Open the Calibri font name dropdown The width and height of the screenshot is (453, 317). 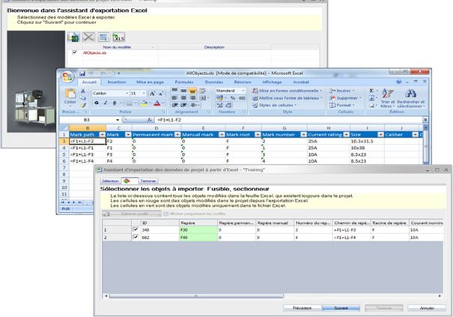pos(127,94)
